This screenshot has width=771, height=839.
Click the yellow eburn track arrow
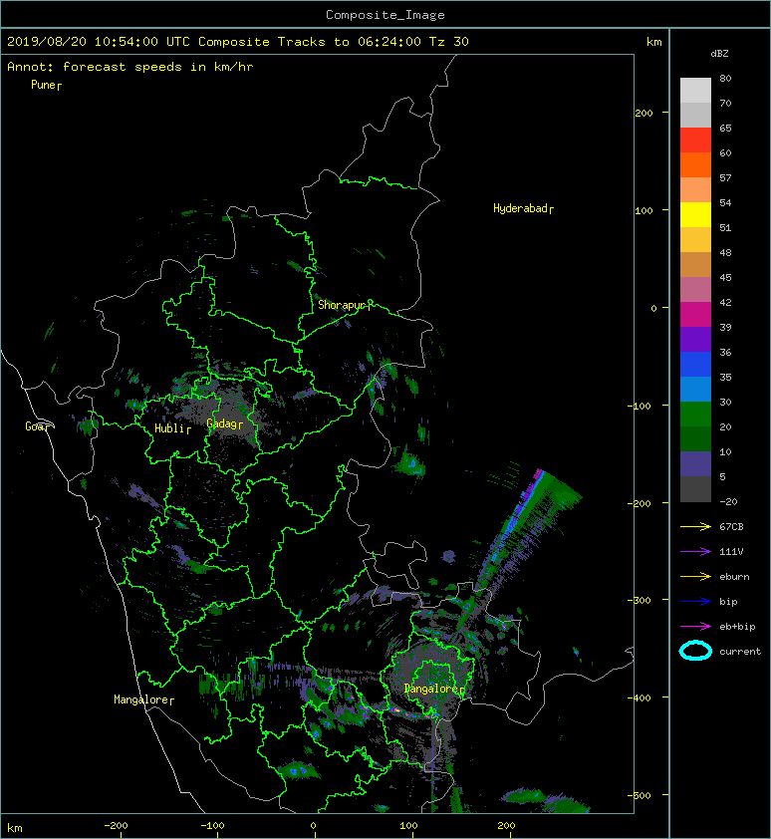pyautogui.click(x=695, y=577)
